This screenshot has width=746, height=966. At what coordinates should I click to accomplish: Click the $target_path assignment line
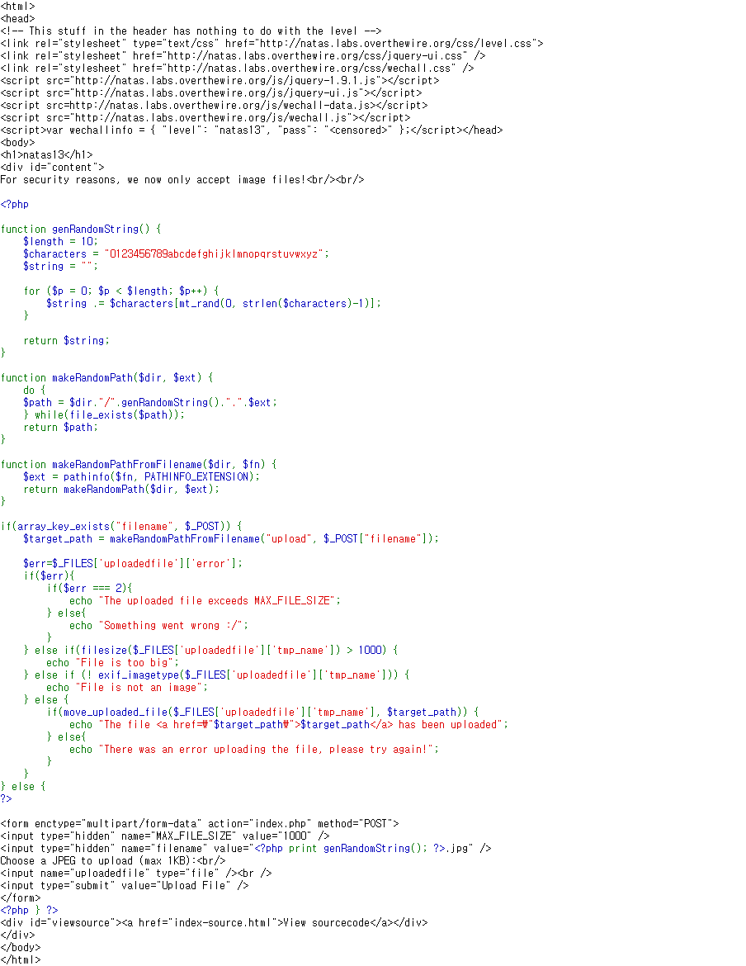click(231, 538)
